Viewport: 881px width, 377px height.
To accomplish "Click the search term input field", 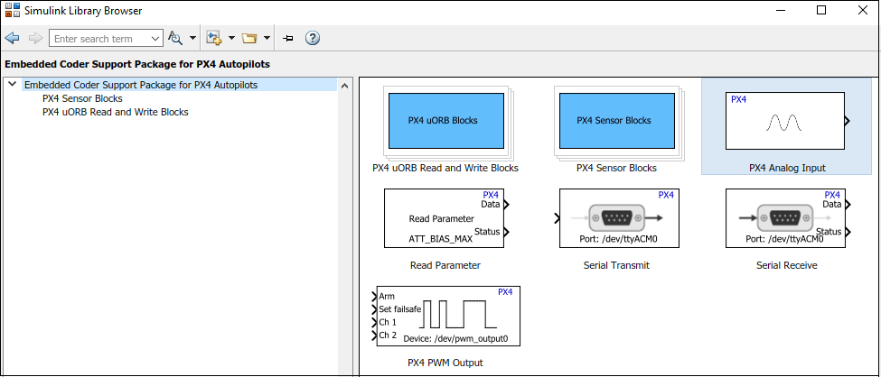I will [99, 39].
